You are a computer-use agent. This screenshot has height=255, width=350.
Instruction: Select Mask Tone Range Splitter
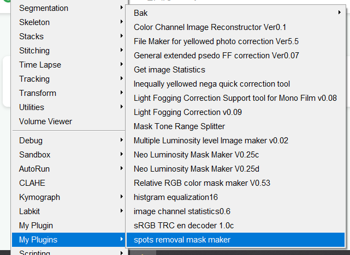tap(179, 126)
